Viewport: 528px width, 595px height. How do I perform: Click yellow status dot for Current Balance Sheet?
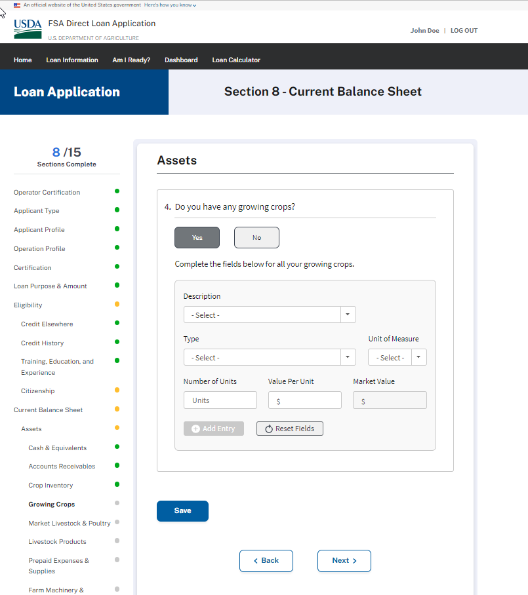117,409
